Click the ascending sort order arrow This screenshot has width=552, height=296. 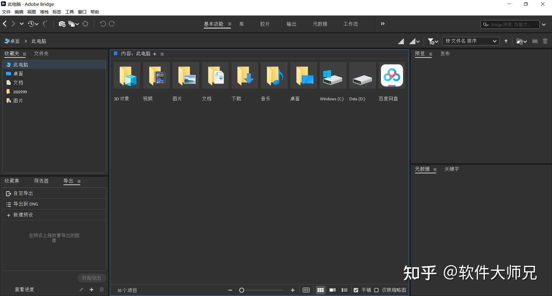tap(506, 41)
